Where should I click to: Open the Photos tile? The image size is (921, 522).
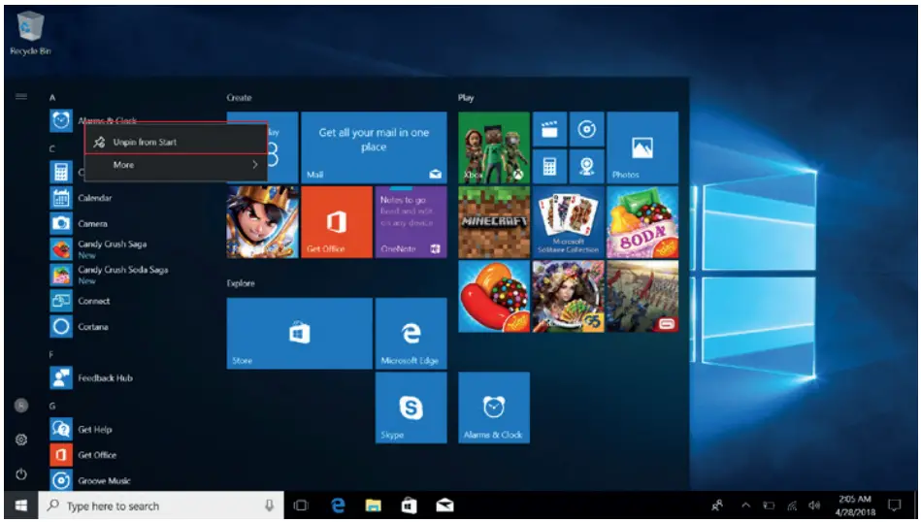641,147
